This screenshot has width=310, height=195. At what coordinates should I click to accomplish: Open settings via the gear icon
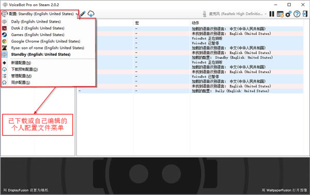[288, 14]
